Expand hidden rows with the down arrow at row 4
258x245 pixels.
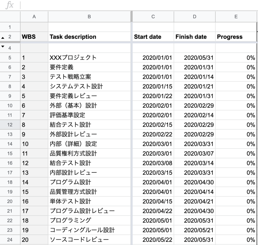3,47
